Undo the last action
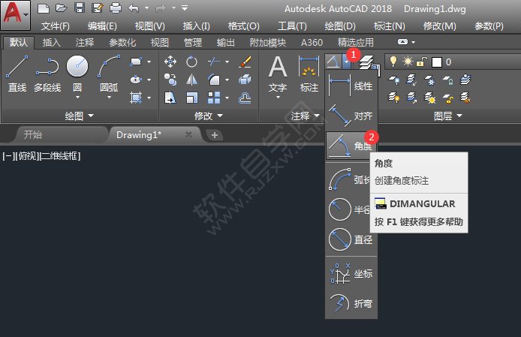Screen dimensions: 521x337 click(x=134, y=8)
